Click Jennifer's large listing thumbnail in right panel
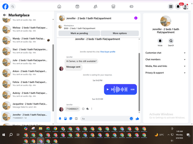 166,21
